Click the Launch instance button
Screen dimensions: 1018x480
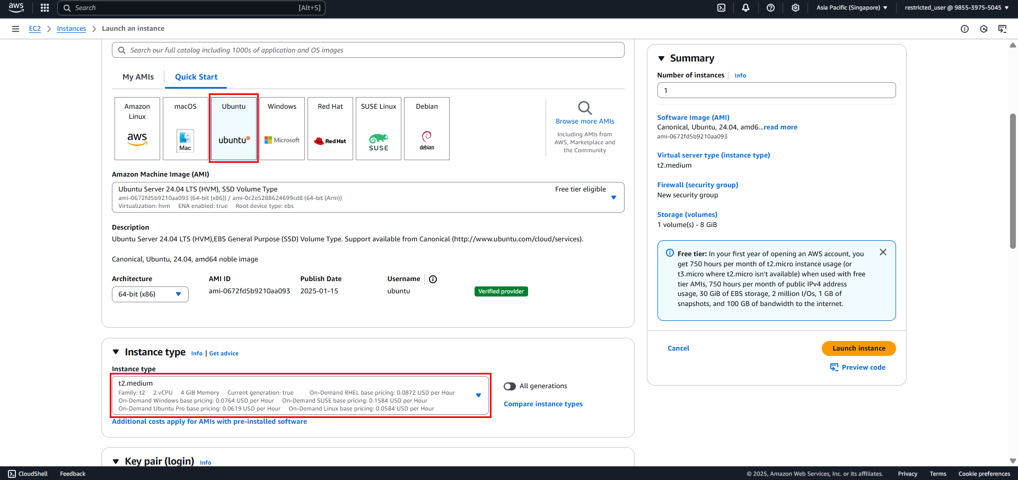point(858,348)
